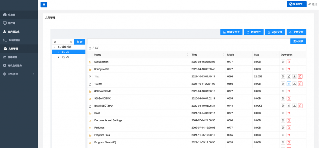The image size is (319, 148).
Task: Collapse the 磁盘列表 tree root
Action: 55,47
